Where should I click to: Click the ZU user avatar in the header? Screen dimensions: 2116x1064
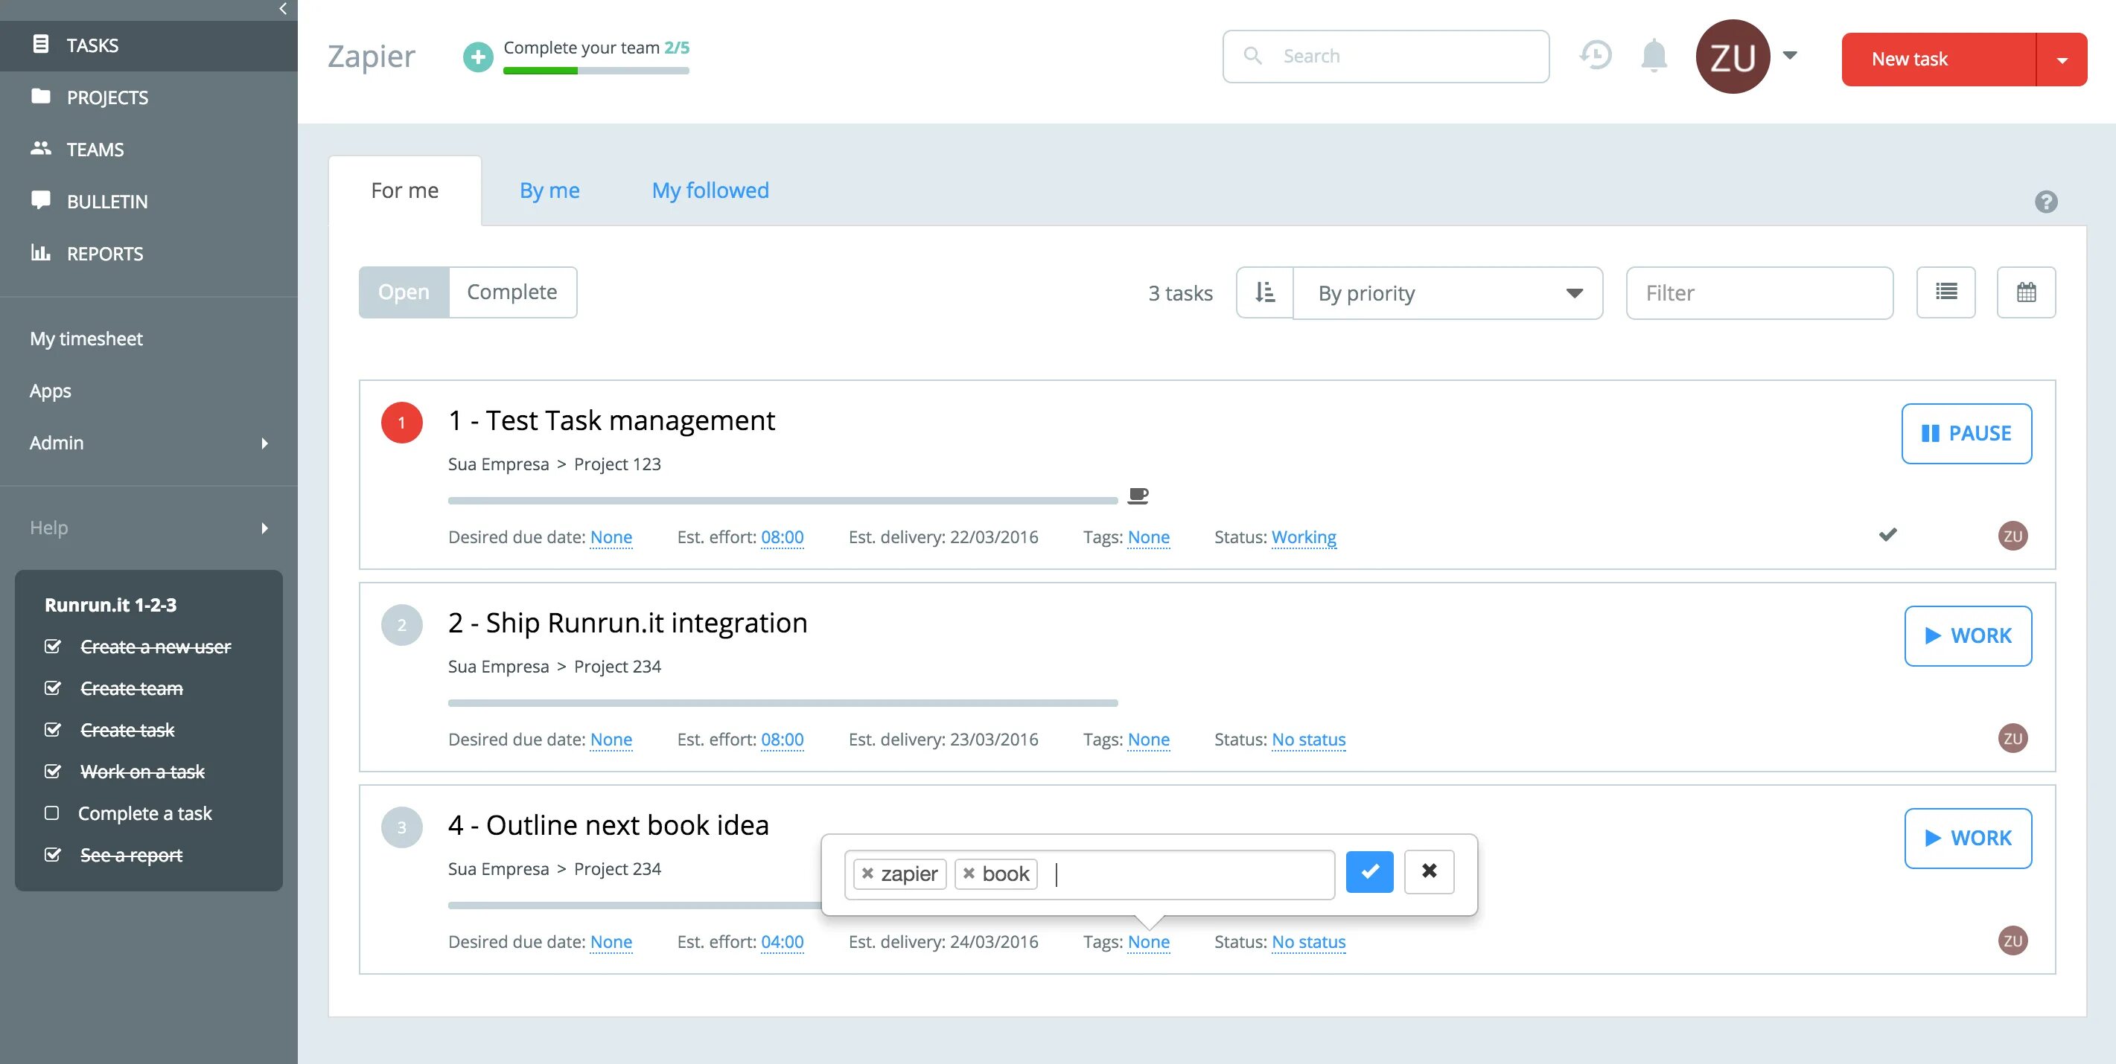click(1733, 57)
